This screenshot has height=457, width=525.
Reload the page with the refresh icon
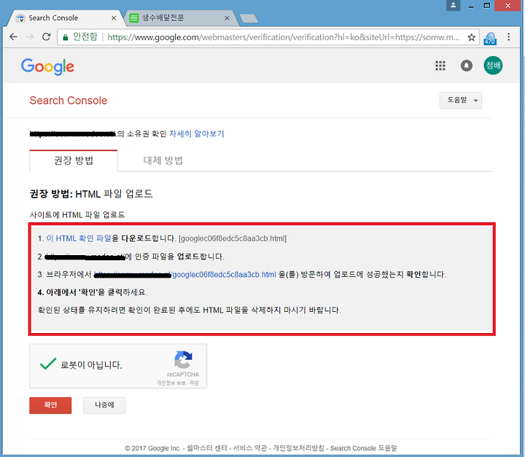(46, 37)
